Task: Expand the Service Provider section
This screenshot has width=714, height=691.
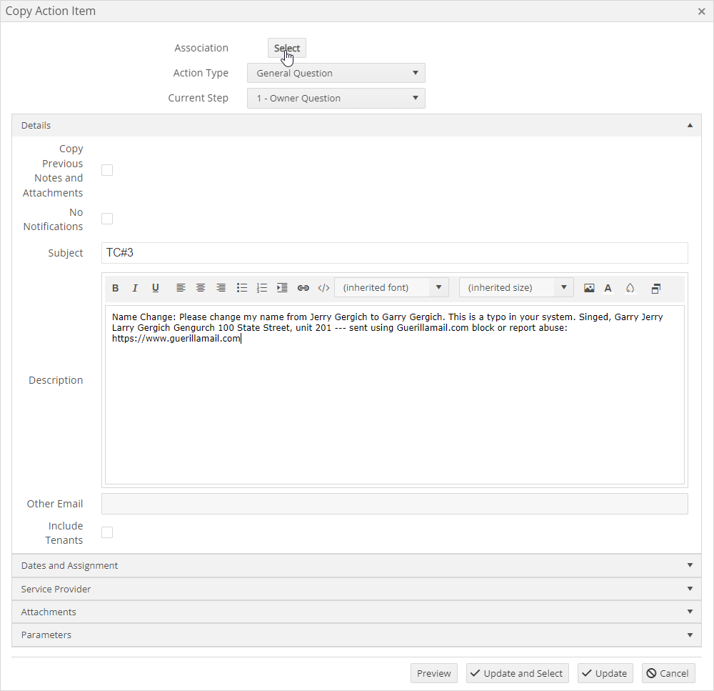Action: click(x=356, y=589)
